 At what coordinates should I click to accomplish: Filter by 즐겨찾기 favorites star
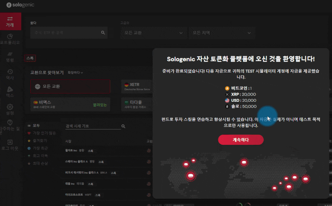(x=37, y=141)
